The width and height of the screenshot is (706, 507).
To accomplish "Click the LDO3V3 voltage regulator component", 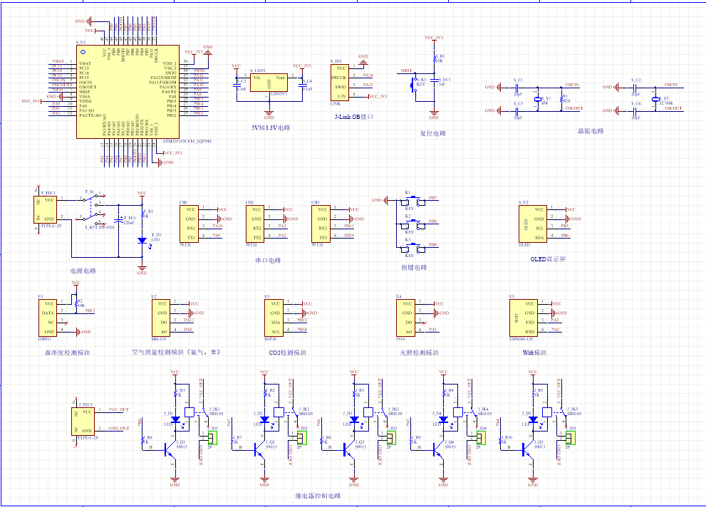I will [269, 81].
